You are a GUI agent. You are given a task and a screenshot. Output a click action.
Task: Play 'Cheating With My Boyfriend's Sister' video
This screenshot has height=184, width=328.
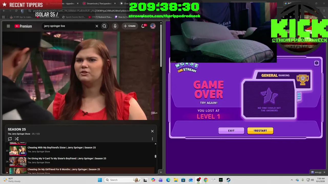[61, 148]
